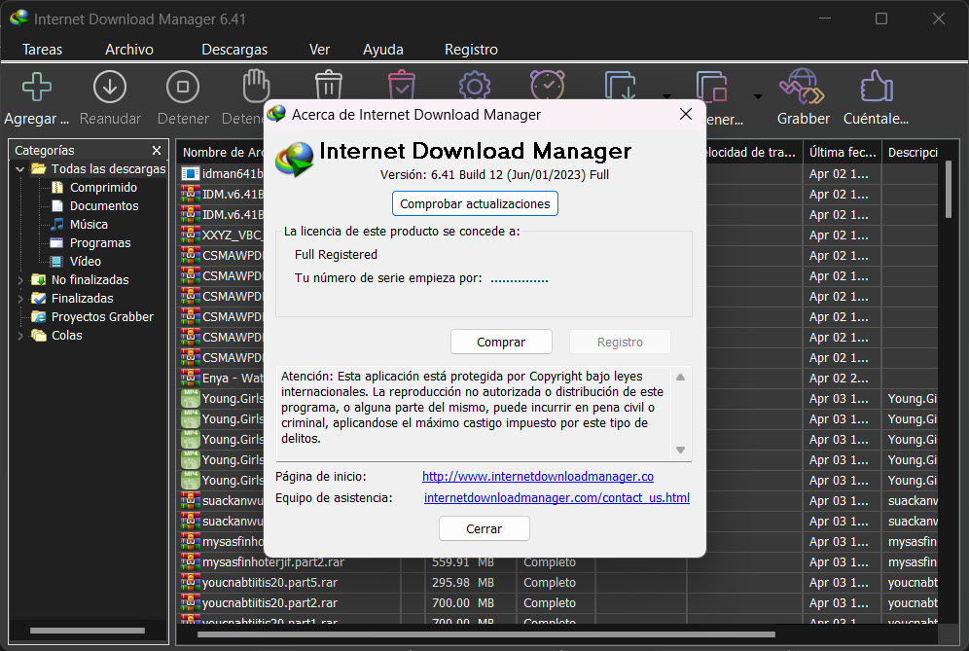Select the Programas category

coord(100,243)
